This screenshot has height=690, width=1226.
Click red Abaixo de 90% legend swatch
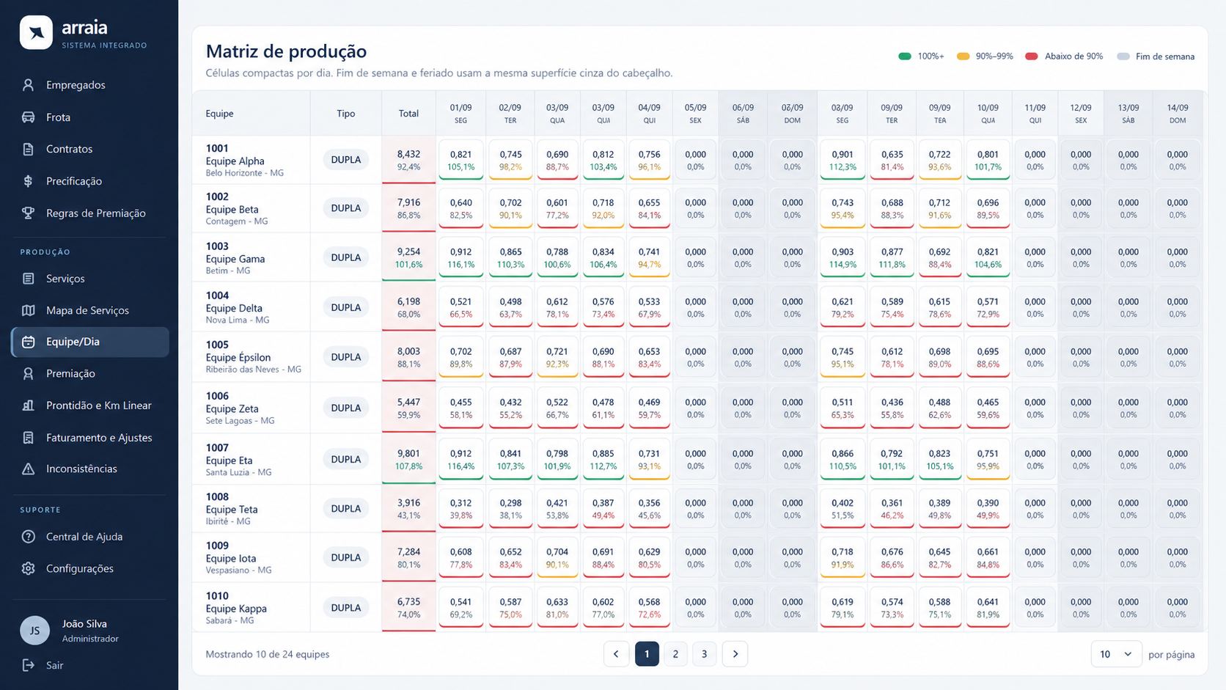[1032, 56]
